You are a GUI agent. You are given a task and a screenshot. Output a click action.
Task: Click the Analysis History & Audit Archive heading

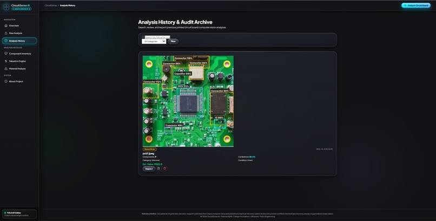175,22
